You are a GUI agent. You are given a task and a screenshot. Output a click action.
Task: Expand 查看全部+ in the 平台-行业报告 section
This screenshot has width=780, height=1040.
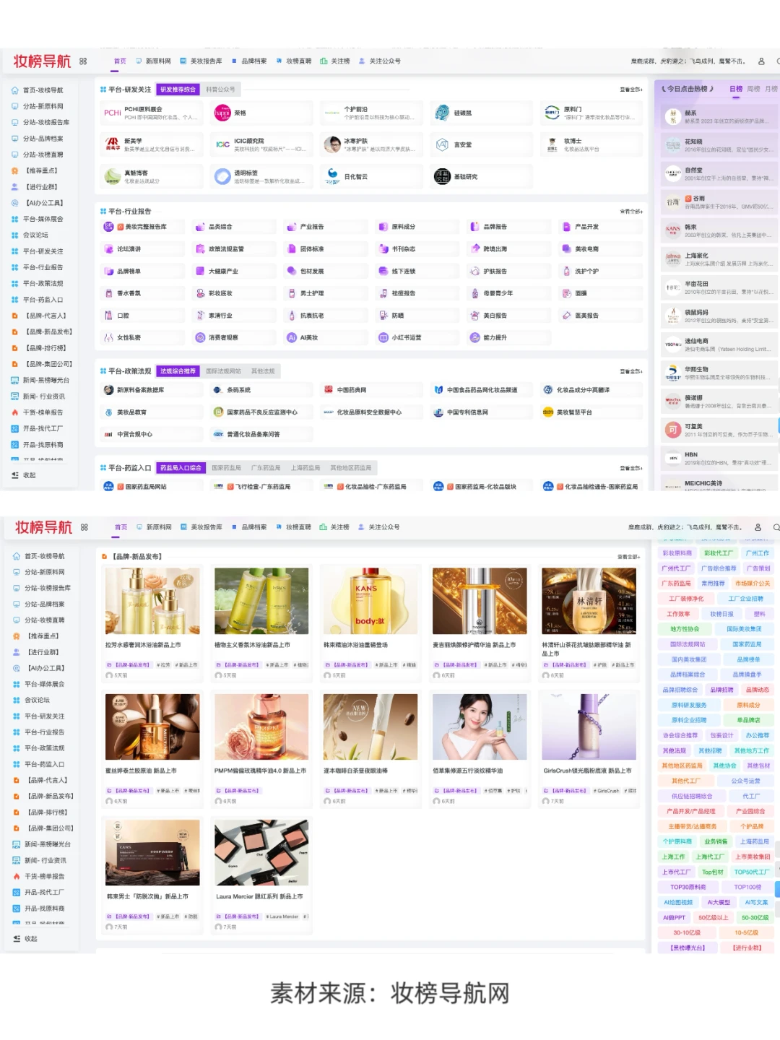point(630,212)
